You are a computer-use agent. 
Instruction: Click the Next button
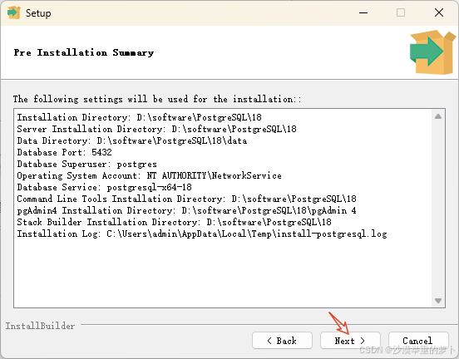[x=350, y=340]
